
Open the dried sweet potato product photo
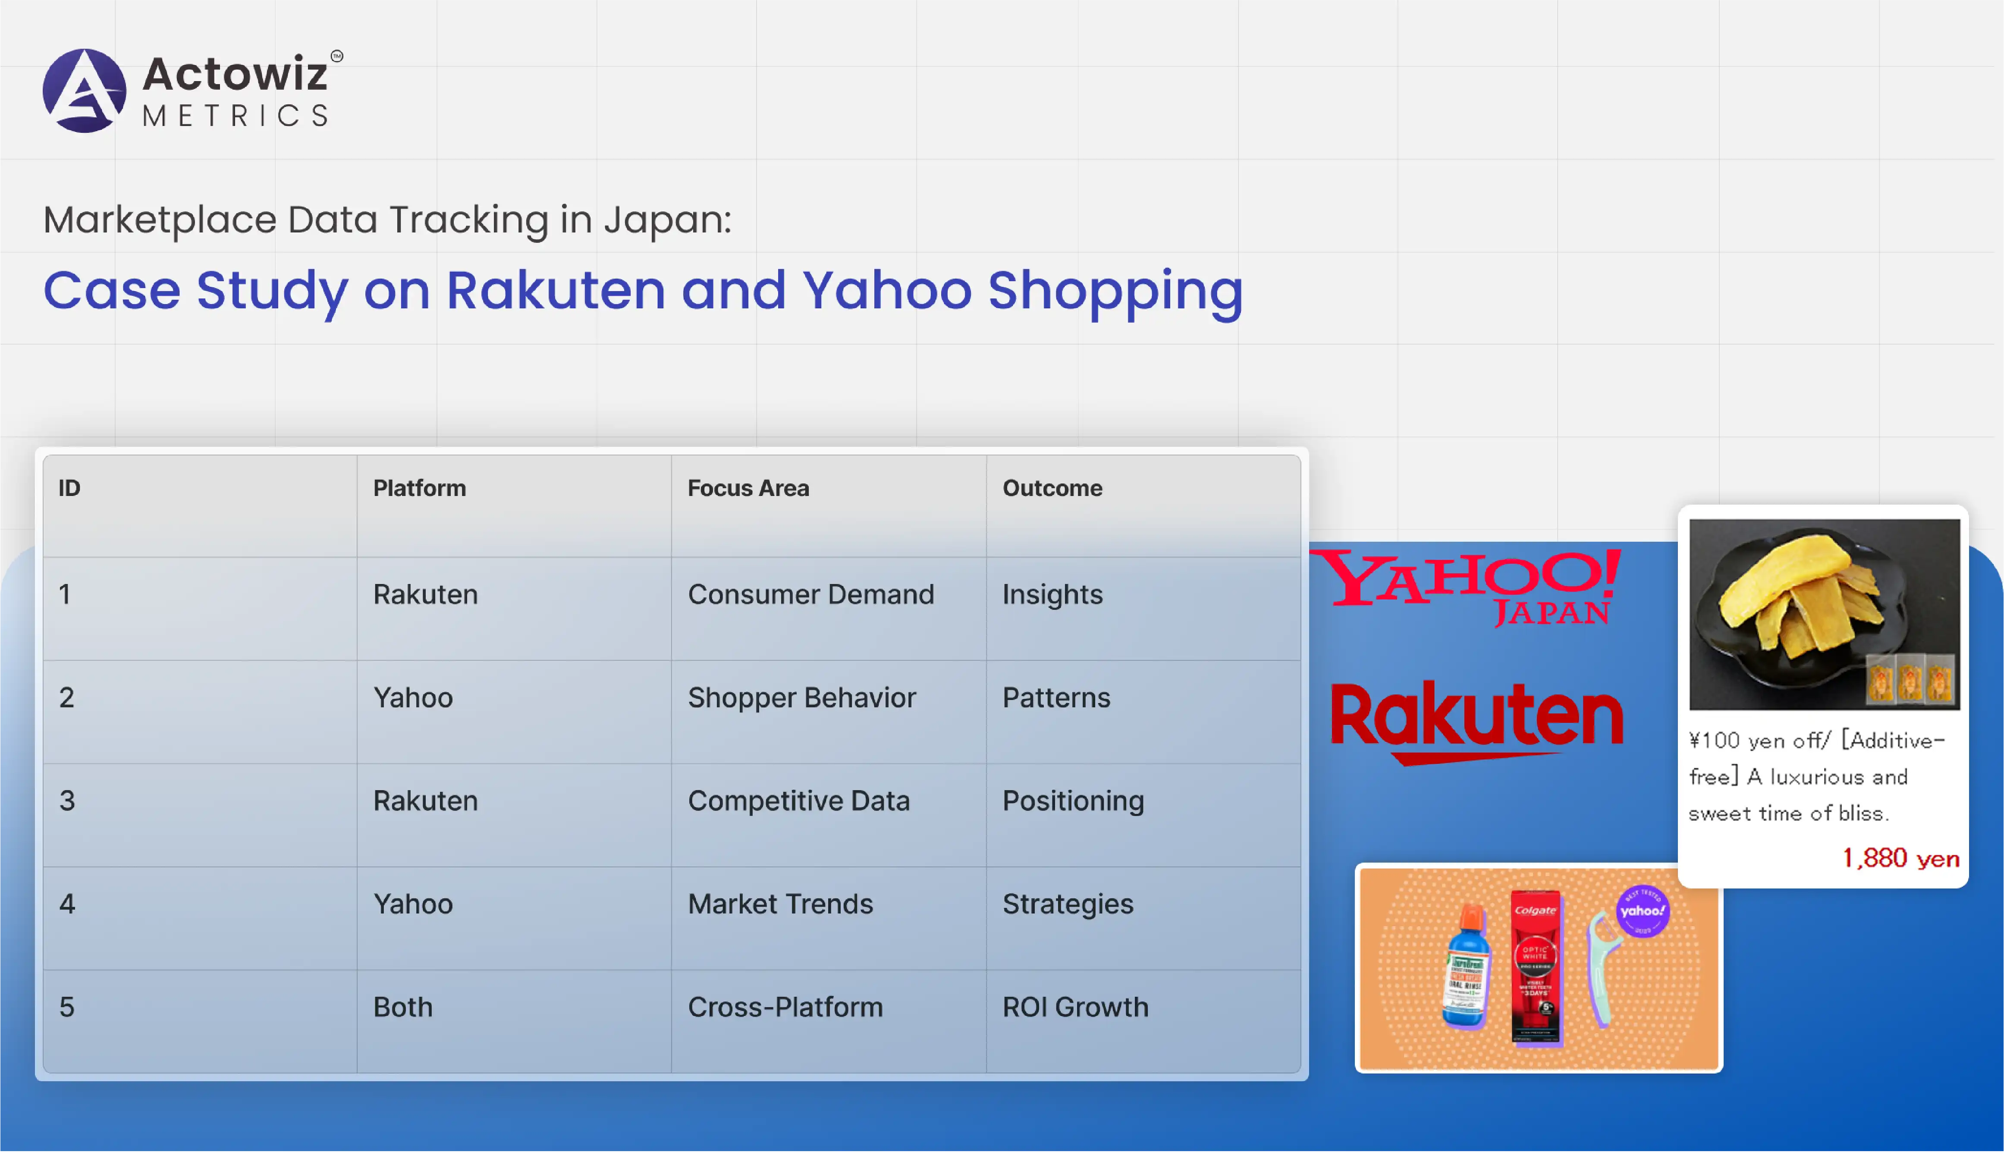1824,614
